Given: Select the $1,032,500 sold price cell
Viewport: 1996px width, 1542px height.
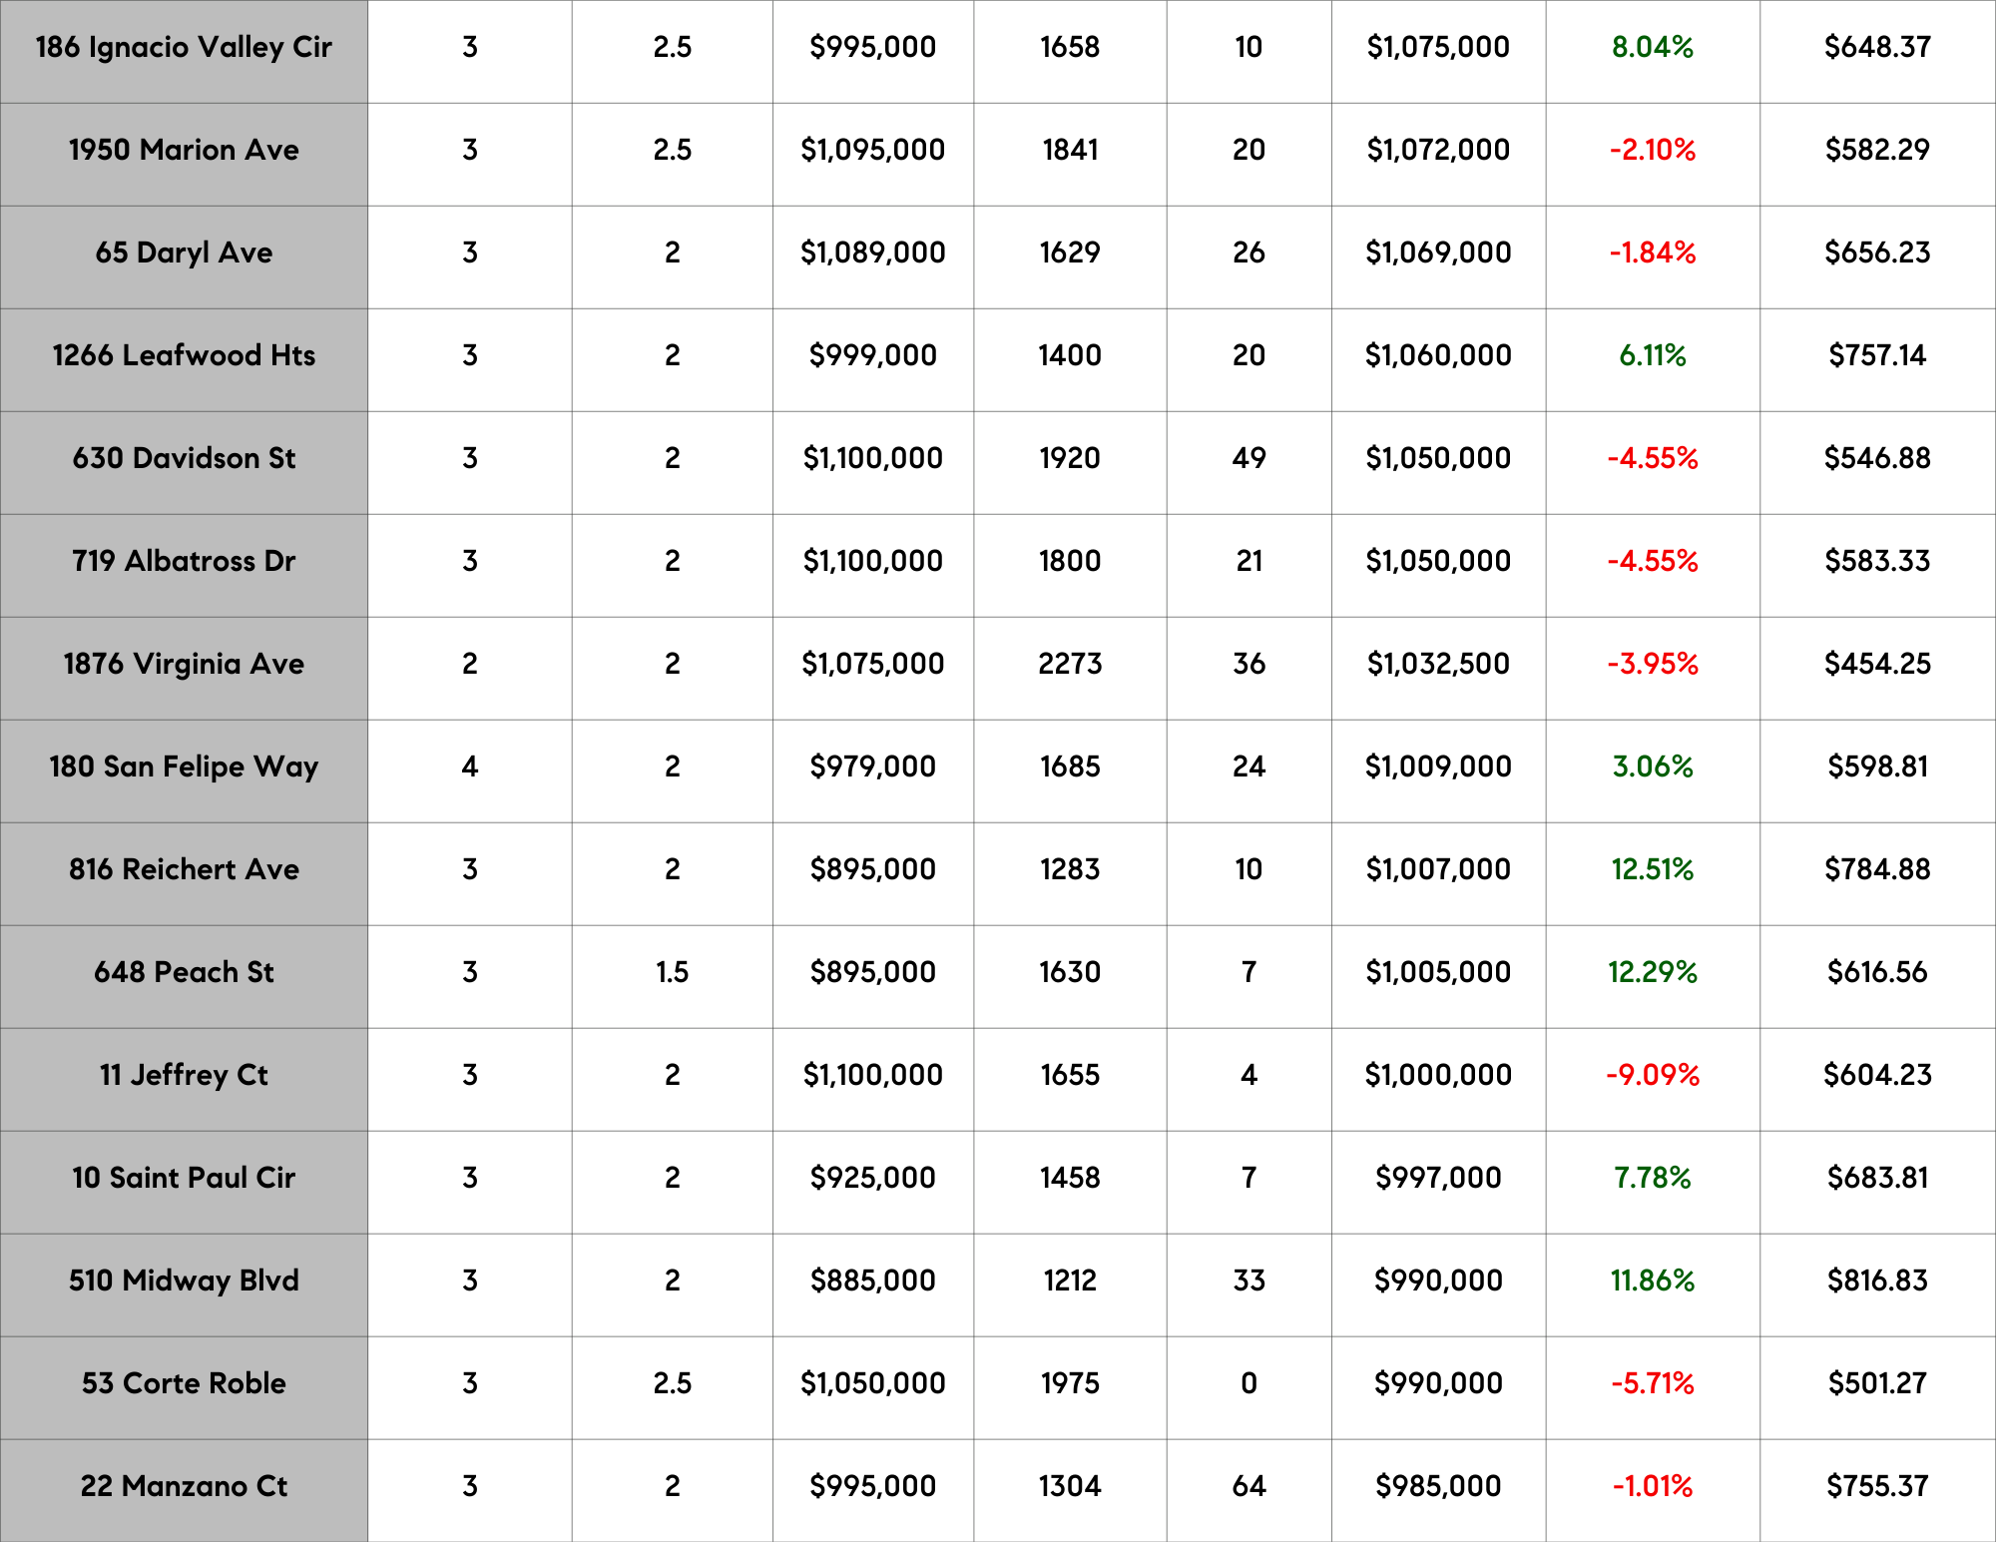Looking at the screenshot, I should [1437, 665].
